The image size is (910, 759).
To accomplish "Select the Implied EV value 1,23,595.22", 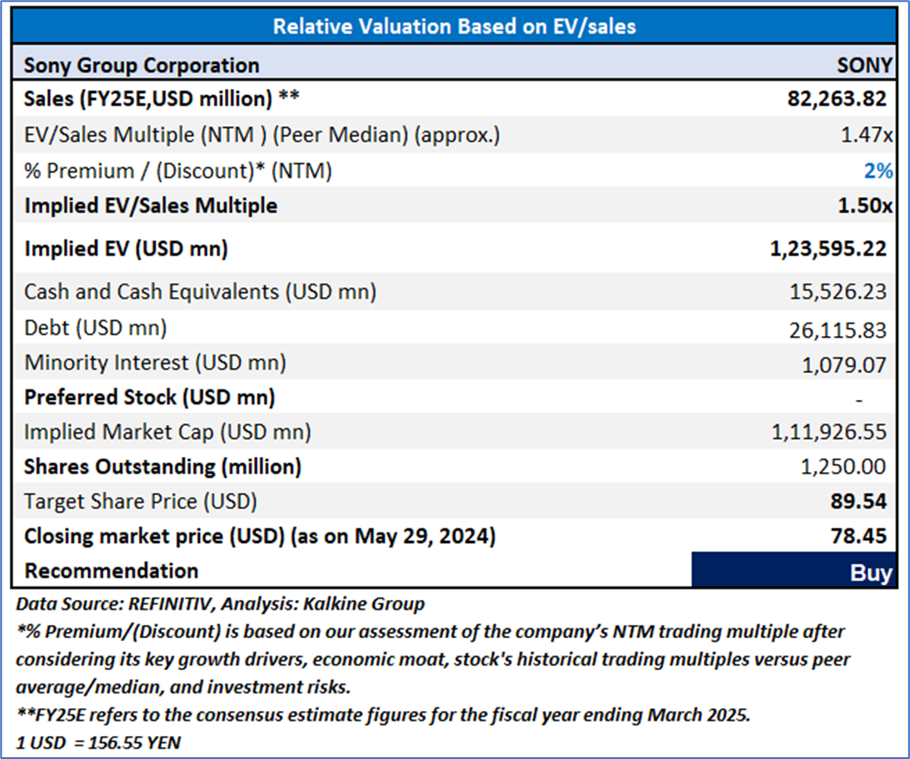I will pyautogui.click(x=827, y=249).
